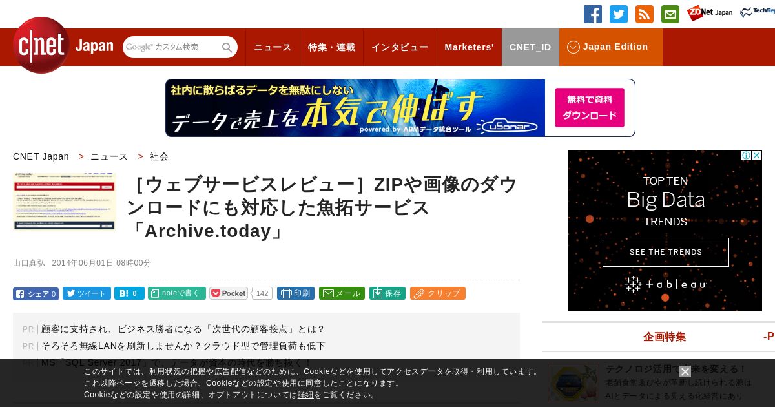Image resolution: width=775 pixels, height=407 pixels.
Task: Open the Facebook icon in the top bar
Action: coord(593,14)
